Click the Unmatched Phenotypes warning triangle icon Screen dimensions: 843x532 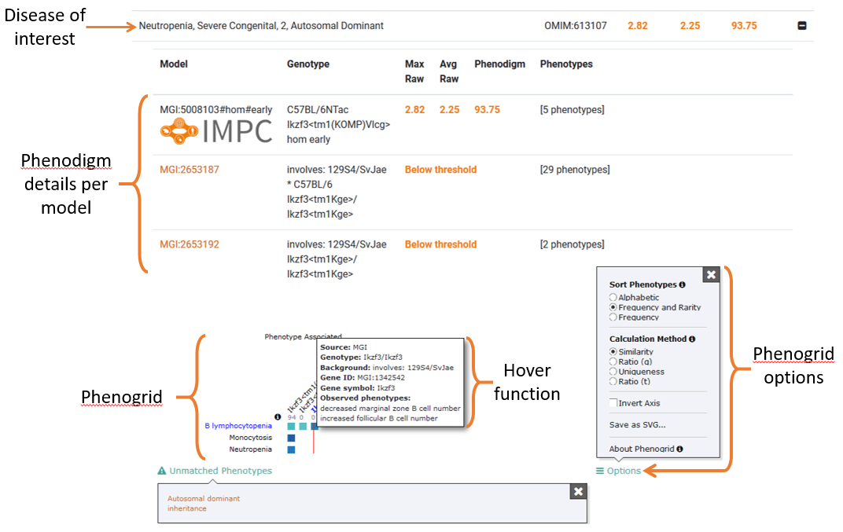[x=162, y=471]
